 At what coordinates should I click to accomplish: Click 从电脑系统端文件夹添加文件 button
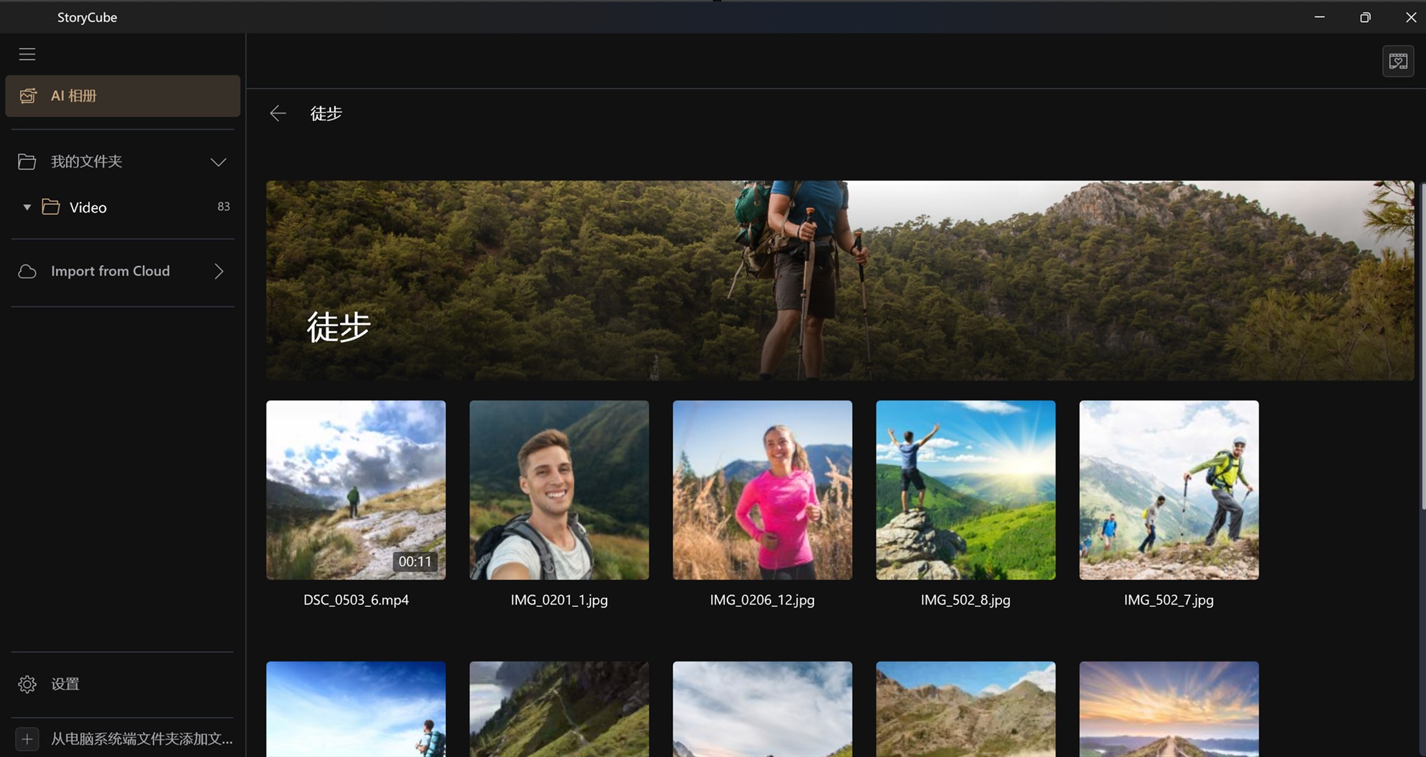click(x=142, y=739)
